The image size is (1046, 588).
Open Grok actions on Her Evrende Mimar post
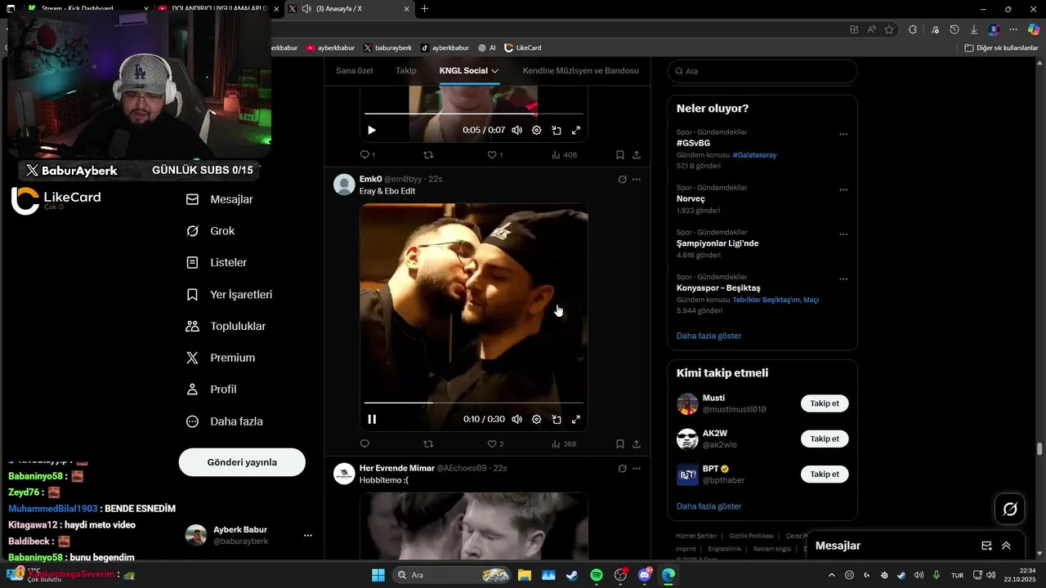click(x=622, y=468)
